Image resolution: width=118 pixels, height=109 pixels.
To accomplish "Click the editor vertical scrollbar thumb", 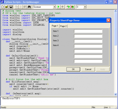I will (x=116, y=29).
